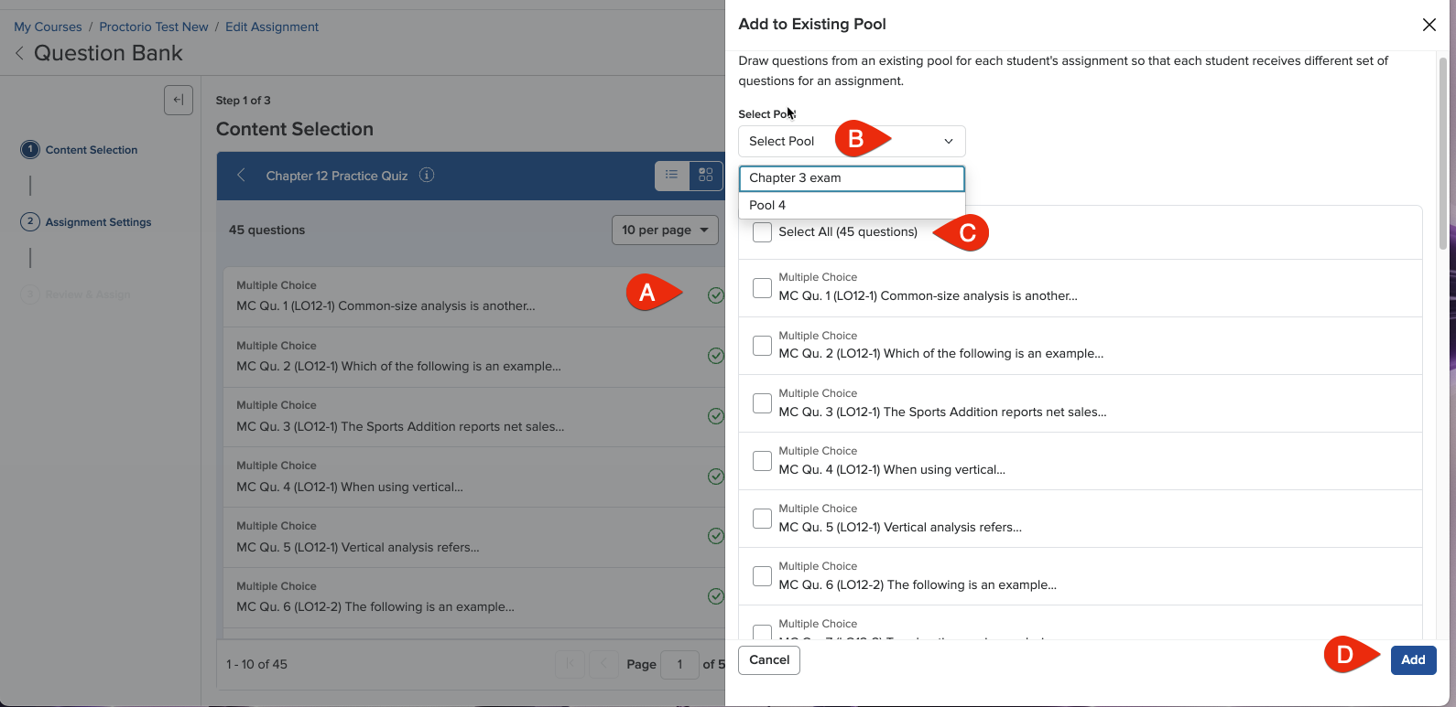The width and height of the screenshot is (1456, 707).
Task: Check MC Qu. 5 Vertical analysis in pool panel
Action: point(762,519)
